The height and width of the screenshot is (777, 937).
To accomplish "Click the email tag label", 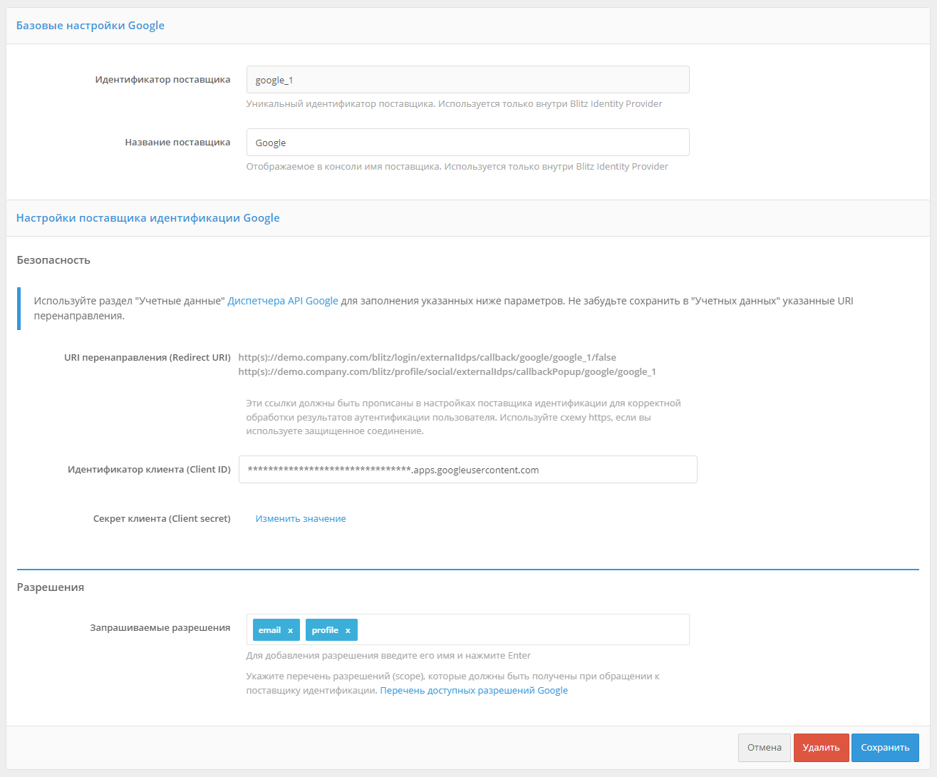I will pyautogui.click(x=269, y=630).
